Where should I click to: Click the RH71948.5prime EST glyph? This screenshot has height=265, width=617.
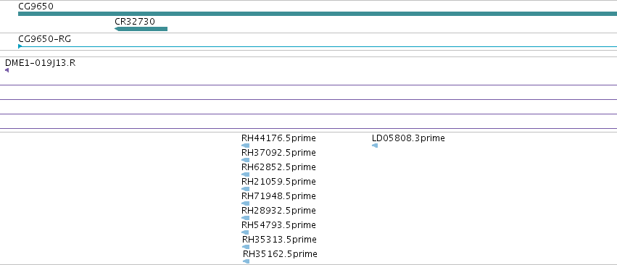pyautogui.click(x=246, y=203)
